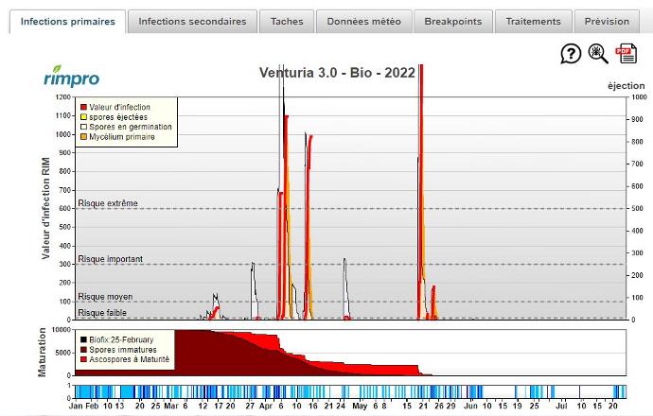Click the Apr label on the date axis
653x416 pixels.
266,406
